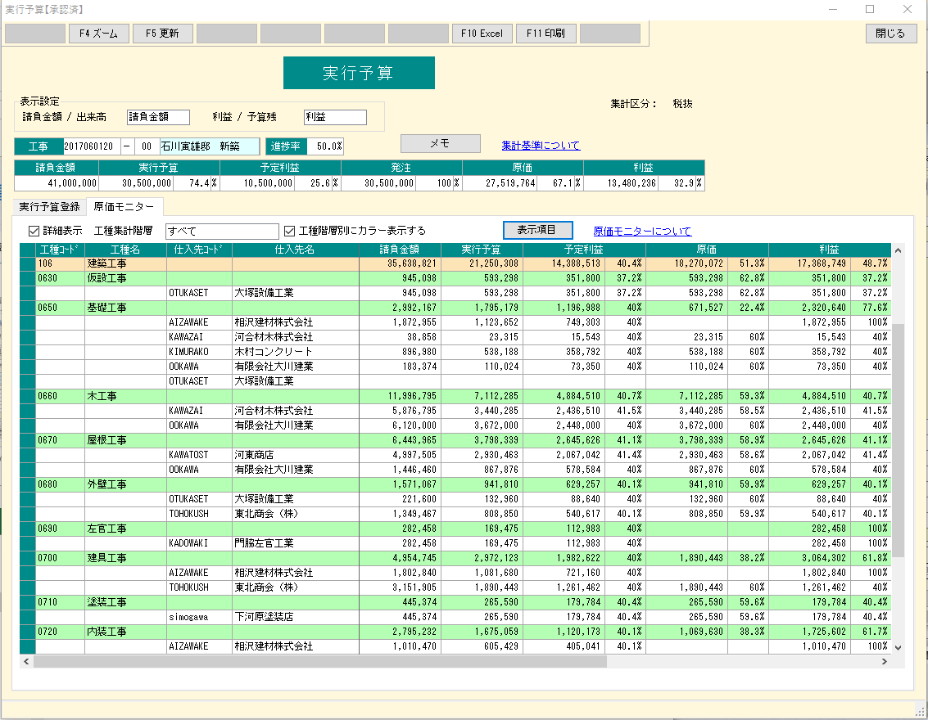
Task: Click the 工種名 column header
Action: click(125, 250)
